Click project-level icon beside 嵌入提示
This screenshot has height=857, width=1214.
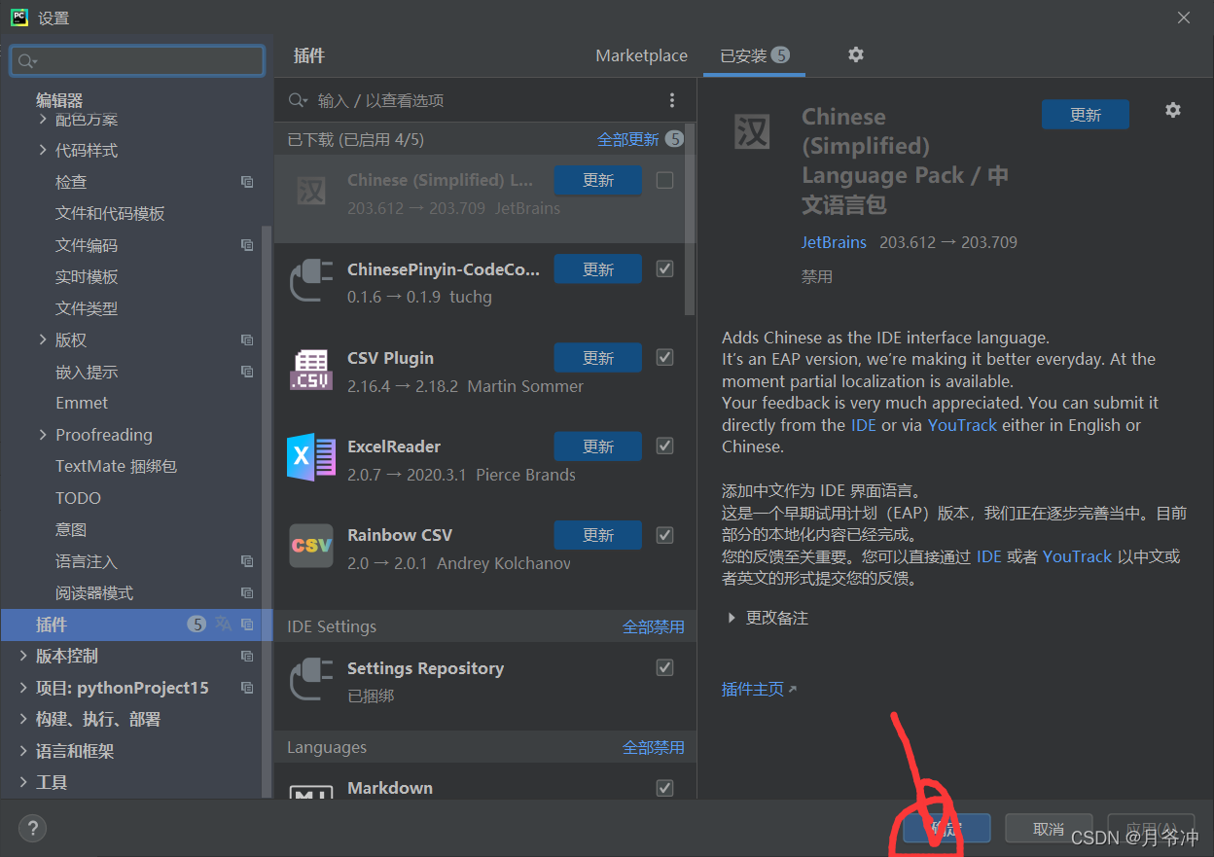pyautogui.click(x=247, y=372)
